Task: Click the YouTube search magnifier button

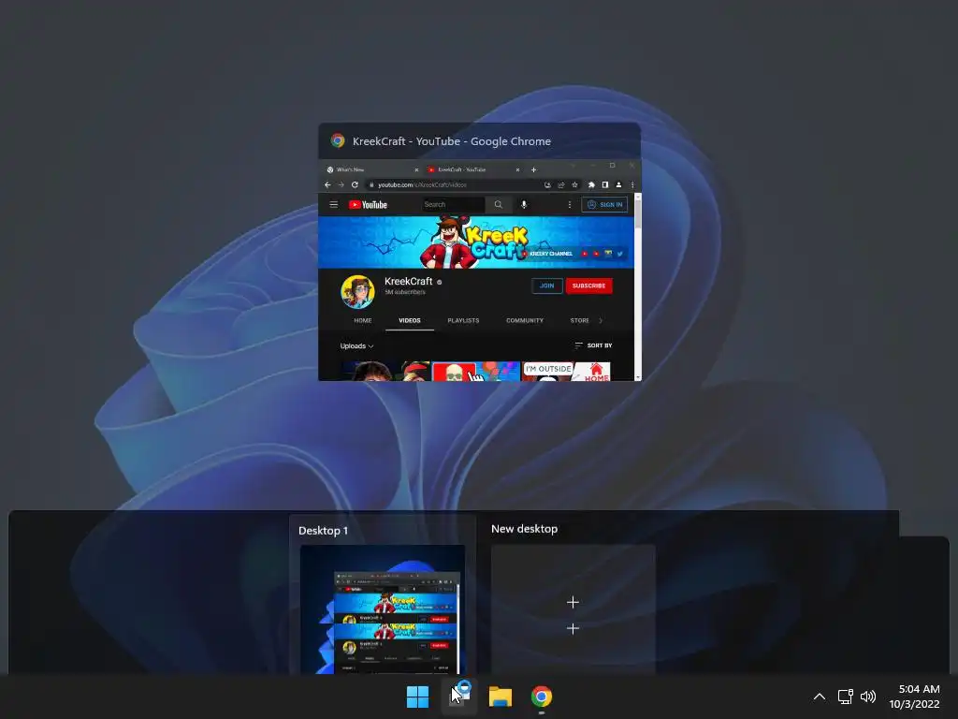Action: (x=498, y=204)
